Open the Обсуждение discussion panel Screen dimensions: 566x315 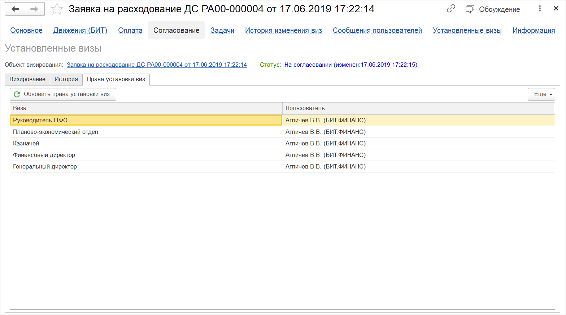point(493,9)
